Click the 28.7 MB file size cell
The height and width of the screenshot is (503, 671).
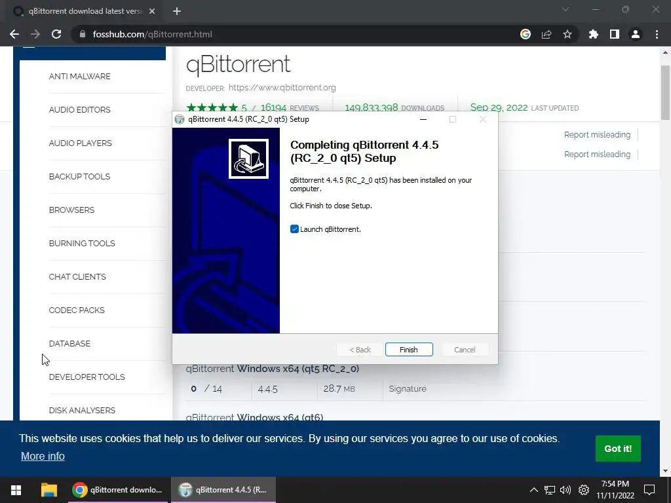339,389
